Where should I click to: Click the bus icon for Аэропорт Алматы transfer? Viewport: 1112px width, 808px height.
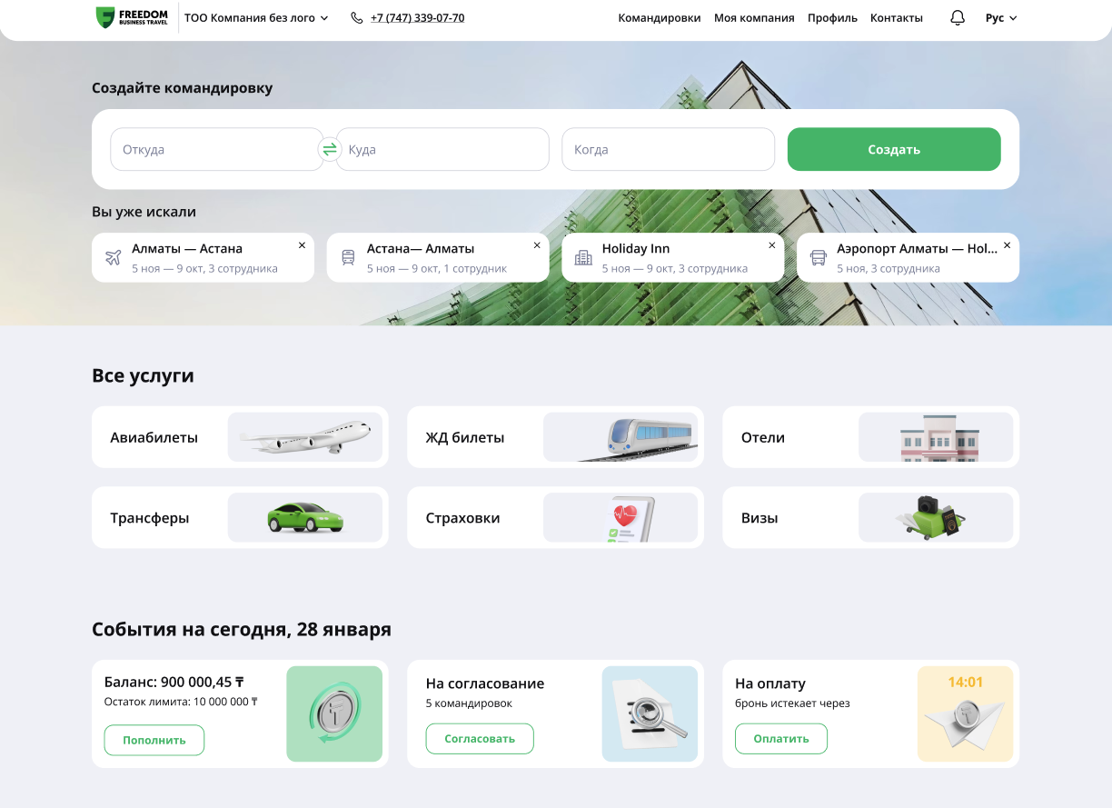point(818,257)
